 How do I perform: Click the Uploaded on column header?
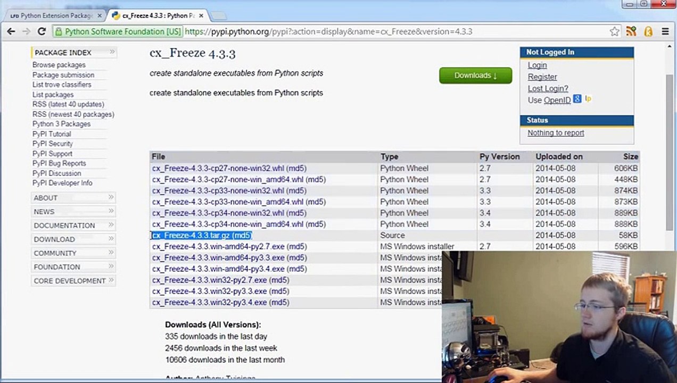click(559, 156)
